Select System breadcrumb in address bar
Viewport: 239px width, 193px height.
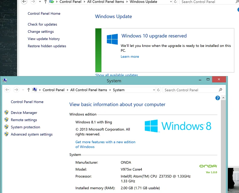coord(119,90)
